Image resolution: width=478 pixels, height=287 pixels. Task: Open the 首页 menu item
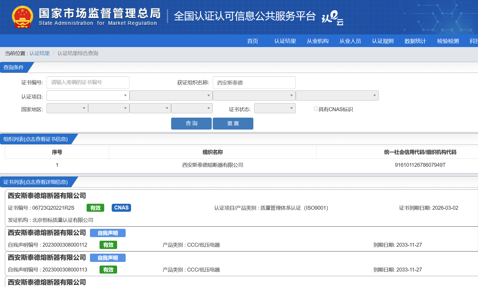point(253,41)
